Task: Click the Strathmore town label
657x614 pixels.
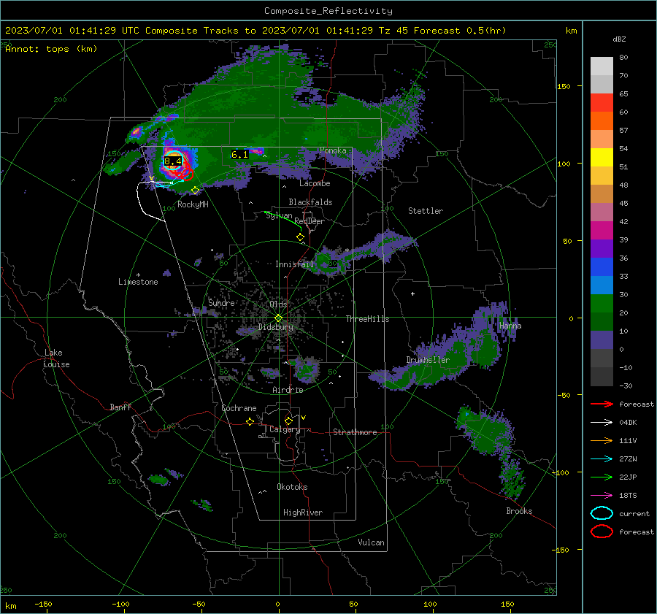Action: (x=355, y=432)
